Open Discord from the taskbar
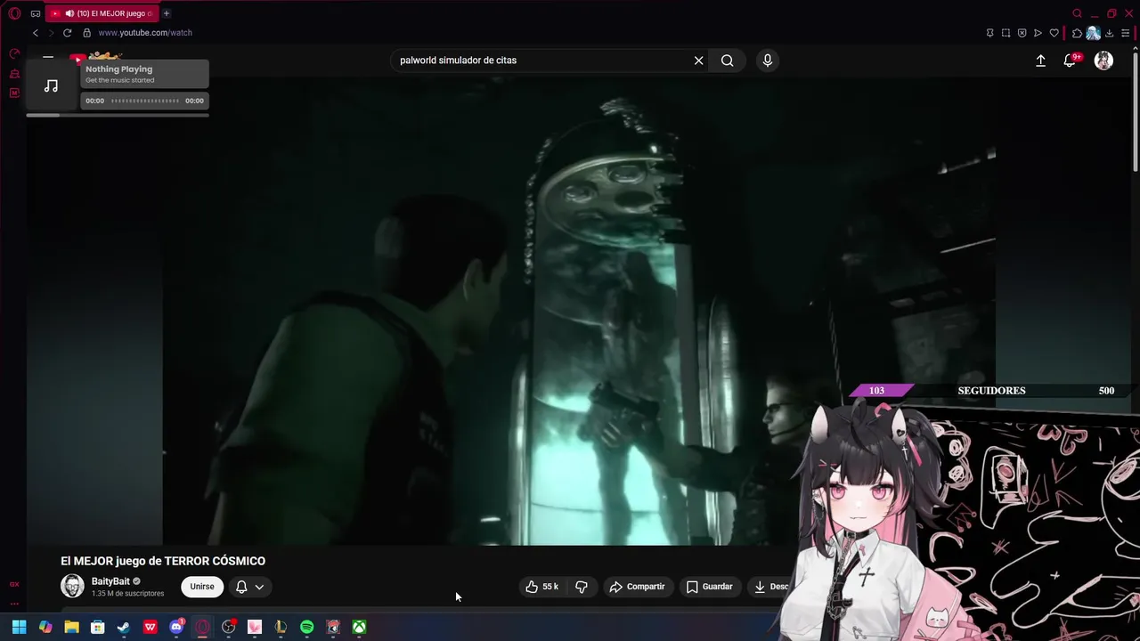The width and height of the screenshot is (1140, 641). [176, 628]
